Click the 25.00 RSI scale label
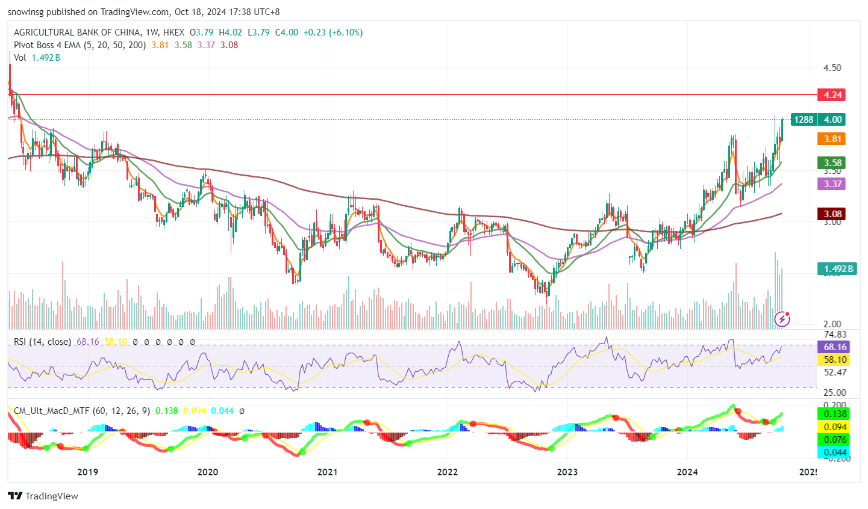 [x=835, y=393]
